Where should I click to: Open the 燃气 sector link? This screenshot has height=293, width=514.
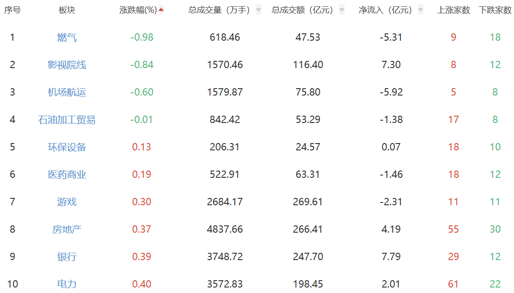point(67,37)
